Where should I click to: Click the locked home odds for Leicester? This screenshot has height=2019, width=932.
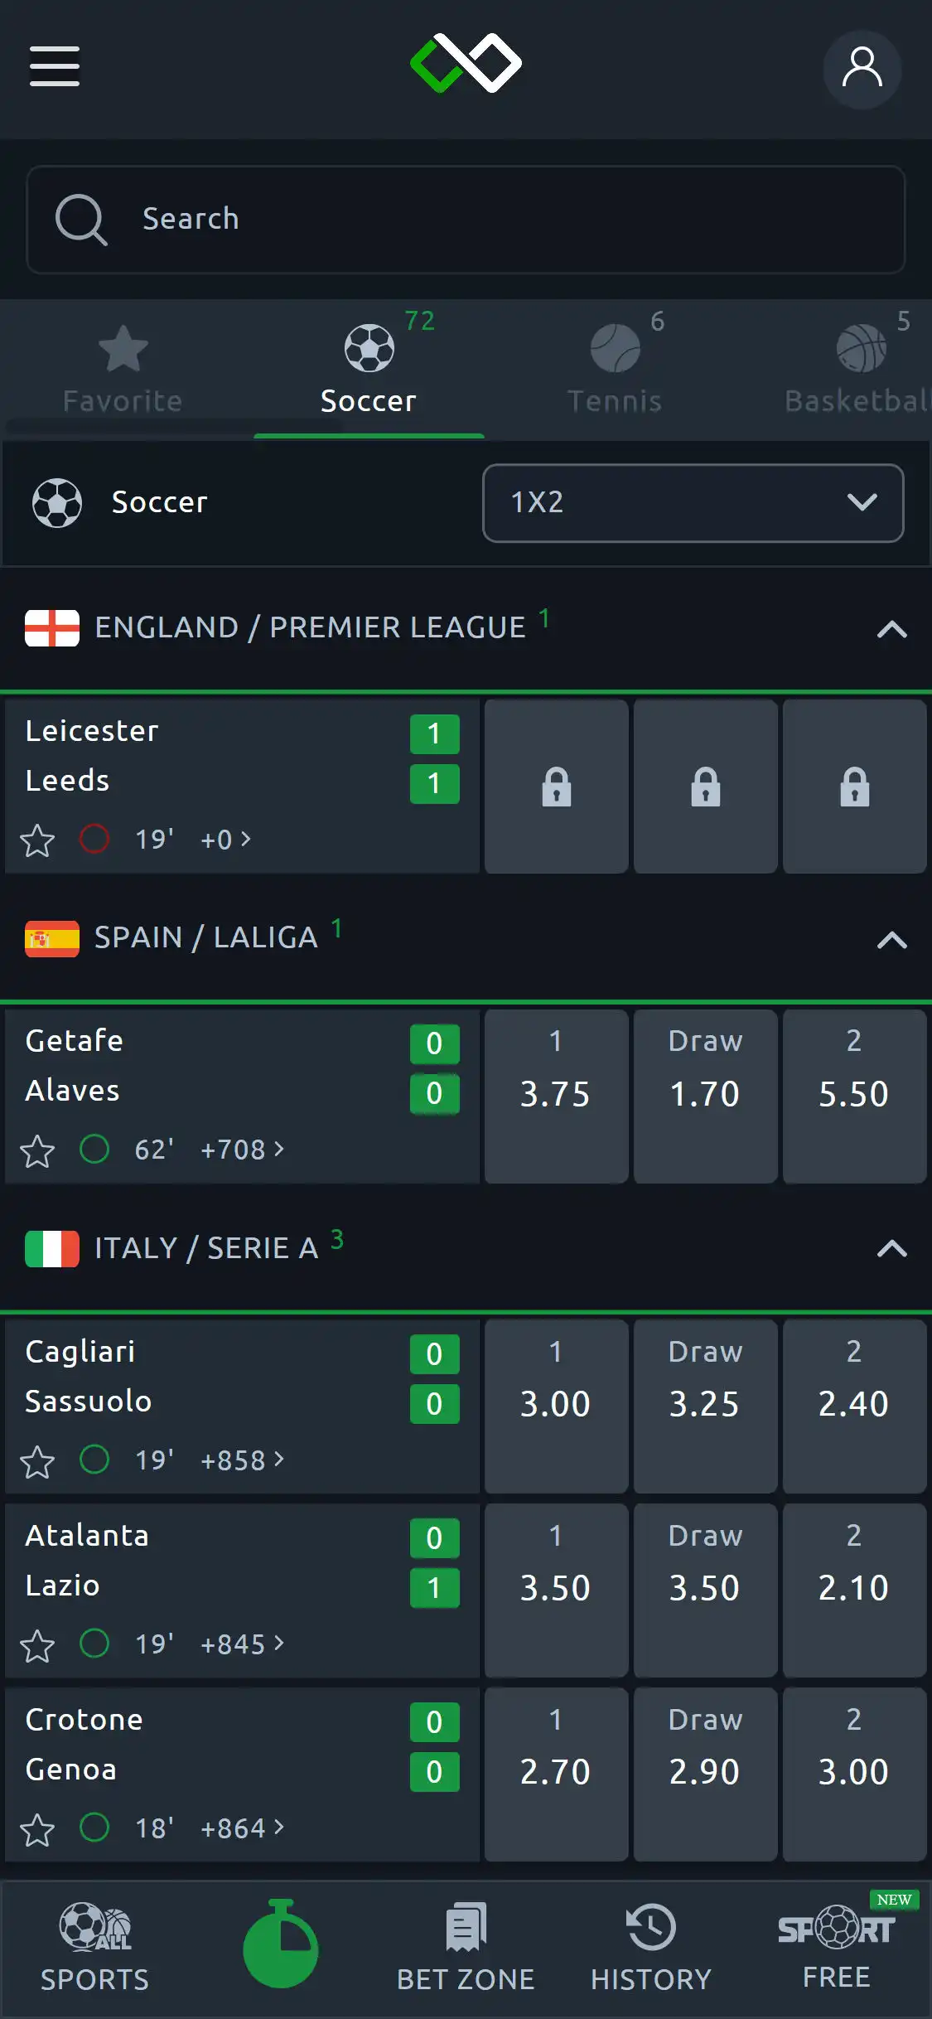[556, 787]
